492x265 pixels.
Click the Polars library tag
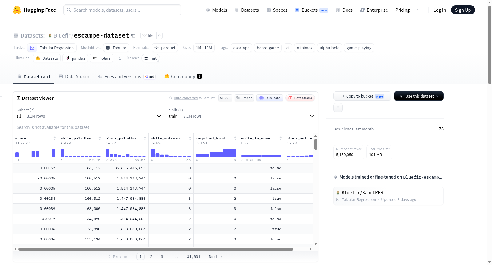(x=101, y=58)
